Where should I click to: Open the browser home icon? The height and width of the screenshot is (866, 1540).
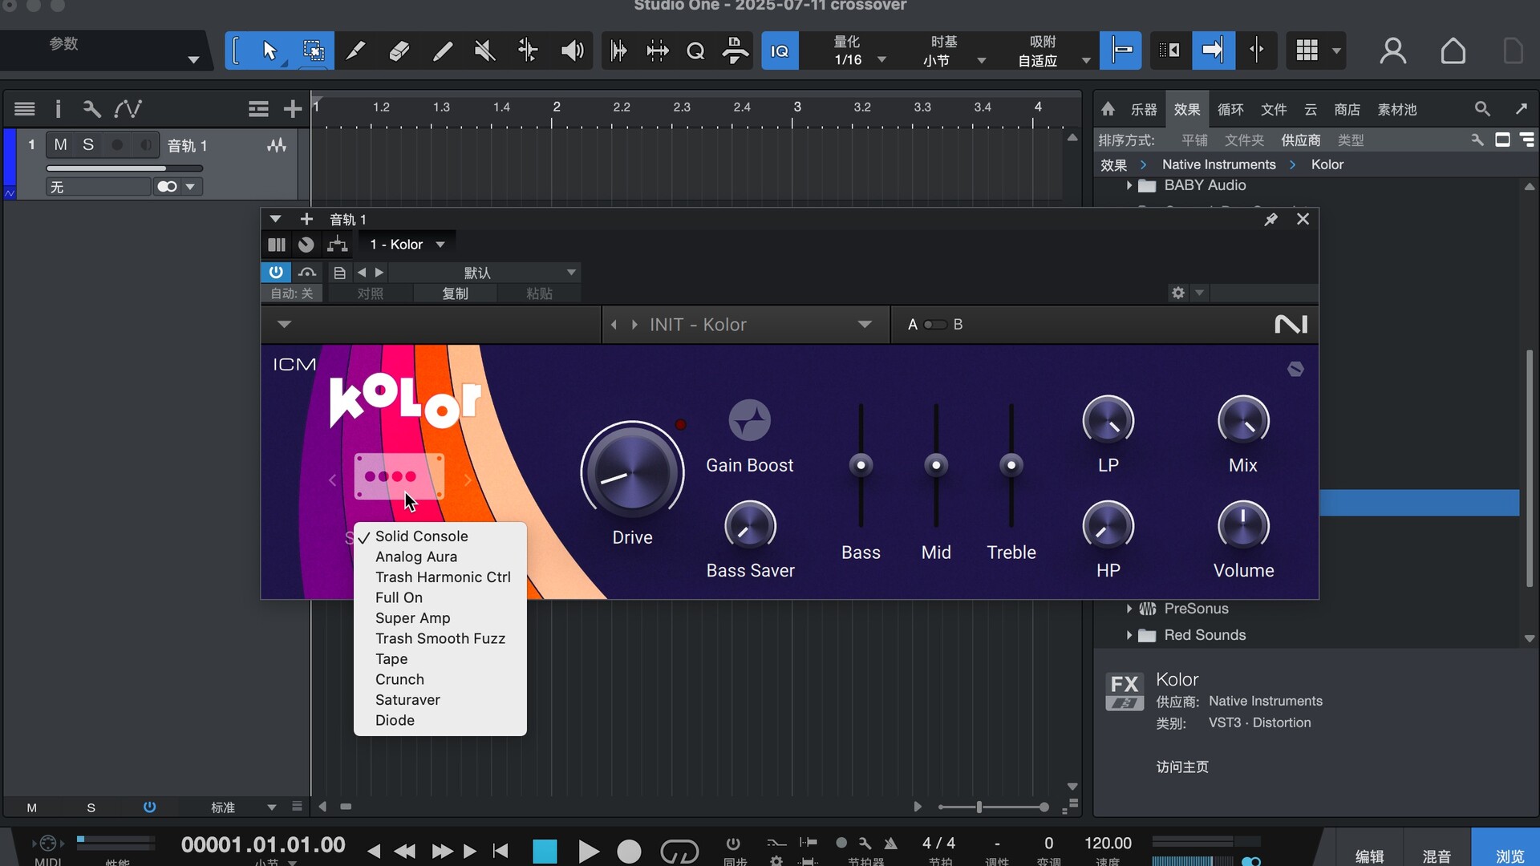(x=1108, y=109)
